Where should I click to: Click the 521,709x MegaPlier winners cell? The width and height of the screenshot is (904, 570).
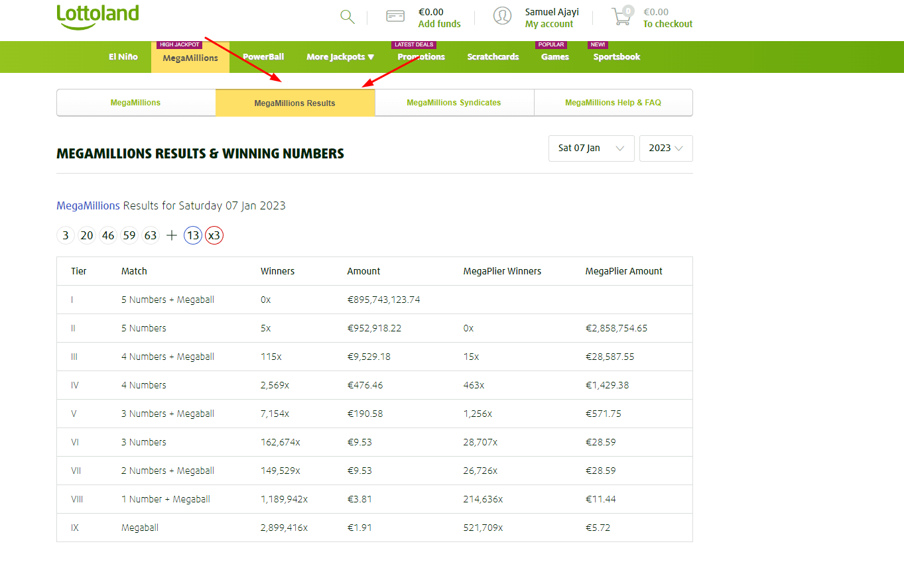coord(483,528)
